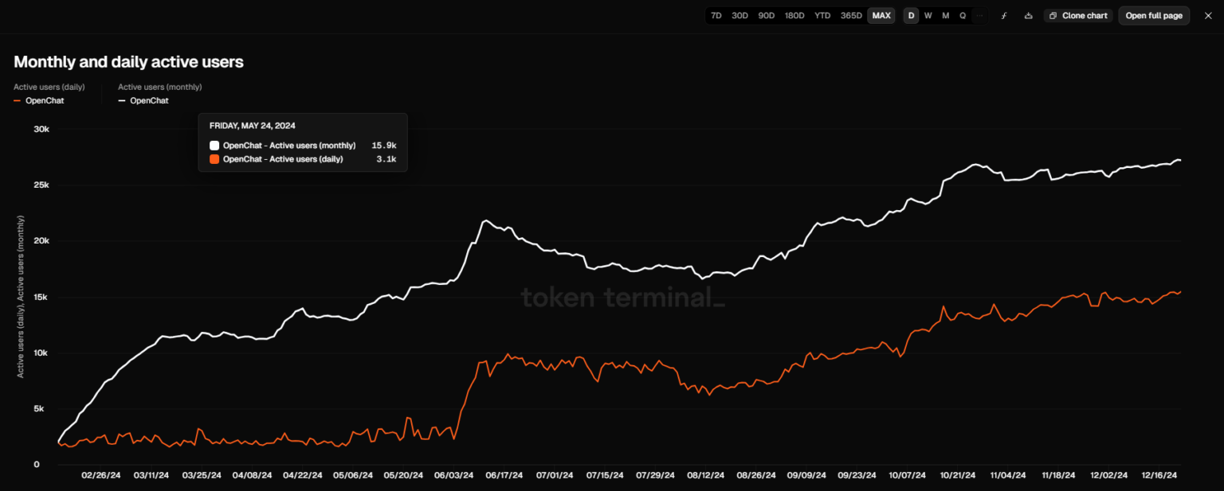Switch to the 365D time range
This screenshot has height=491, width=1224.
[x=851, y=16]
